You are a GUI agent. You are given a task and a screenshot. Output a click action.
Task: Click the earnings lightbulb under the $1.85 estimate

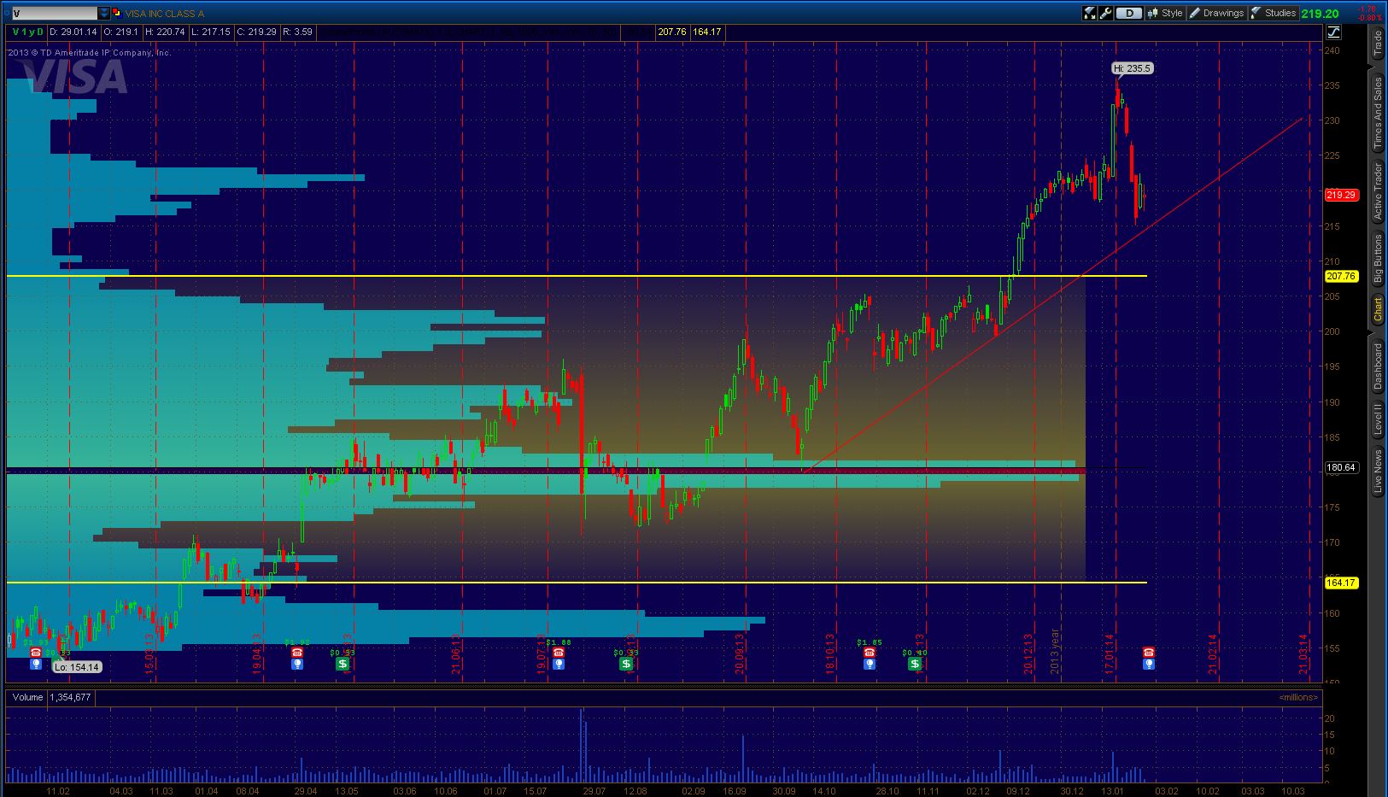pos(870,664)
